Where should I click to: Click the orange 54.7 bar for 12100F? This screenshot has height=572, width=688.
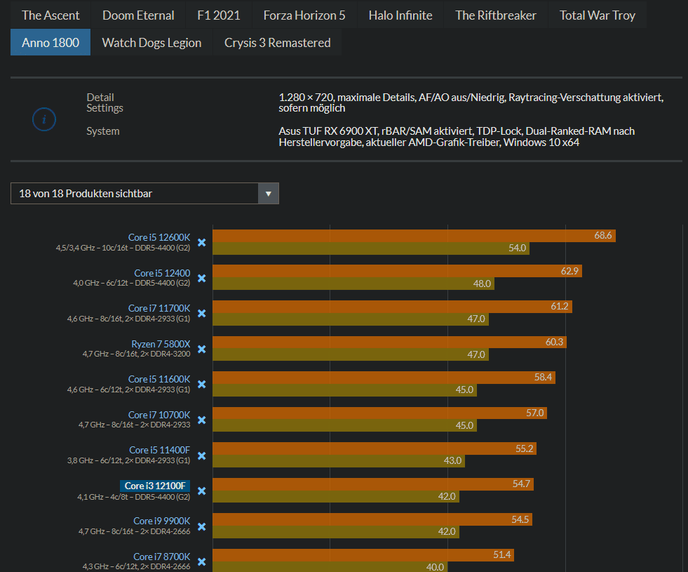[x=373, y=484]
